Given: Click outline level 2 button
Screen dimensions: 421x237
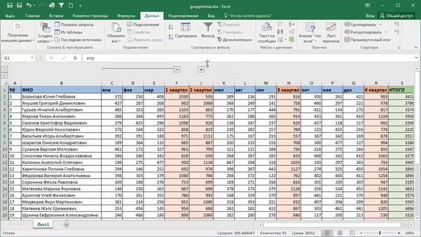Looking at the screenshot, I should point(5,76).
